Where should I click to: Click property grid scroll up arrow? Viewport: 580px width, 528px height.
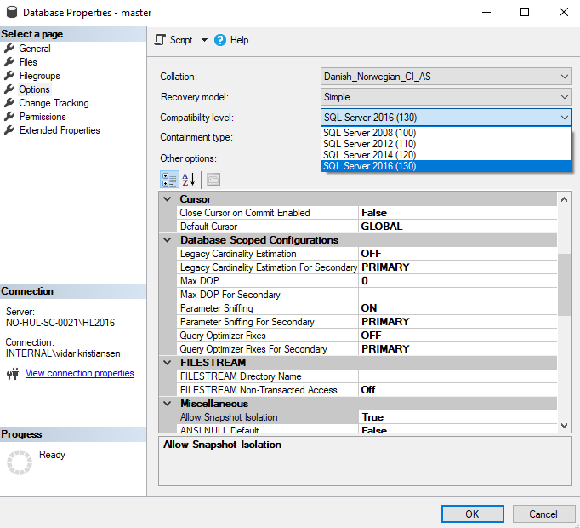click(564, 200)
